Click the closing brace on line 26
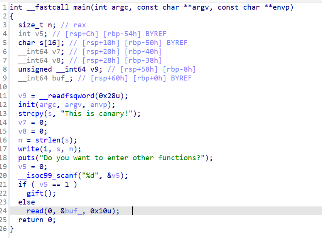The width and height of the screenshot is (322, 238). tap(12, 229)
